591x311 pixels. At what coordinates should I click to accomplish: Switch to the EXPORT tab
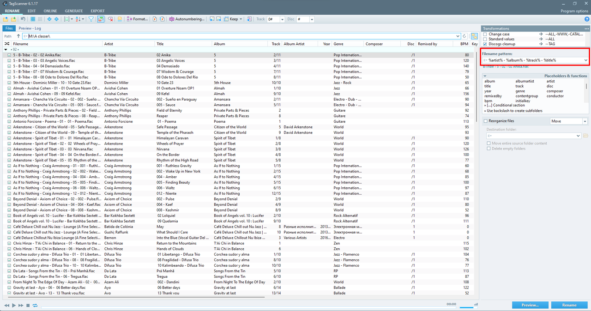(97, 11)
